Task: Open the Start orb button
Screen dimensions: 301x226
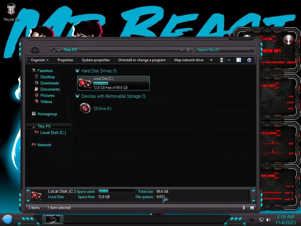Action: (8, 220)
